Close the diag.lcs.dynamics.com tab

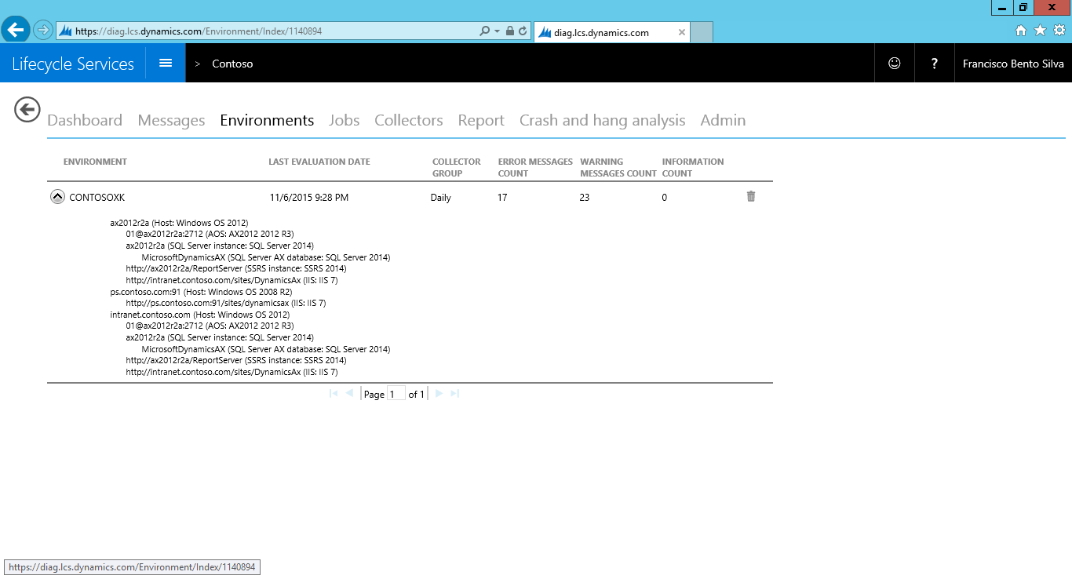[682, 33]
